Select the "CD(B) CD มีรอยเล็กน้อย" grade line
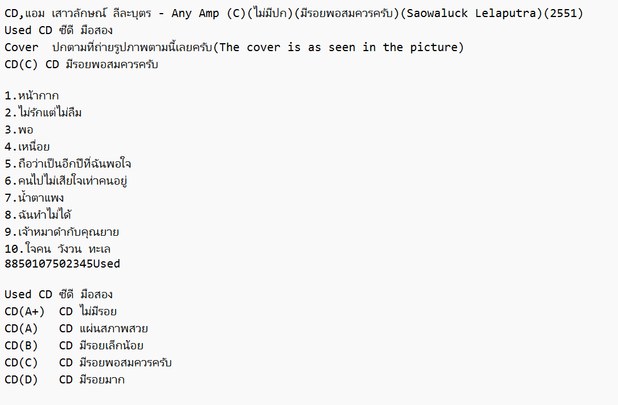 74,346
